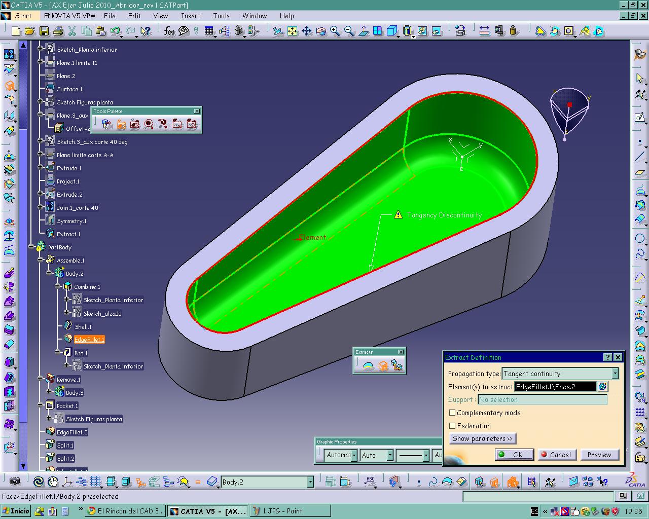649x519 pixels.
Task: Enable the Federation checkbox
Action: coord(452,426)
